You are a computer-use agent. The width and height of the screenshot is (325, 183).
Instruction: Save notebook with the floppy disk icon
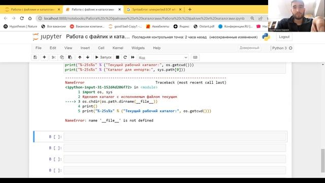tap(35, 57)
